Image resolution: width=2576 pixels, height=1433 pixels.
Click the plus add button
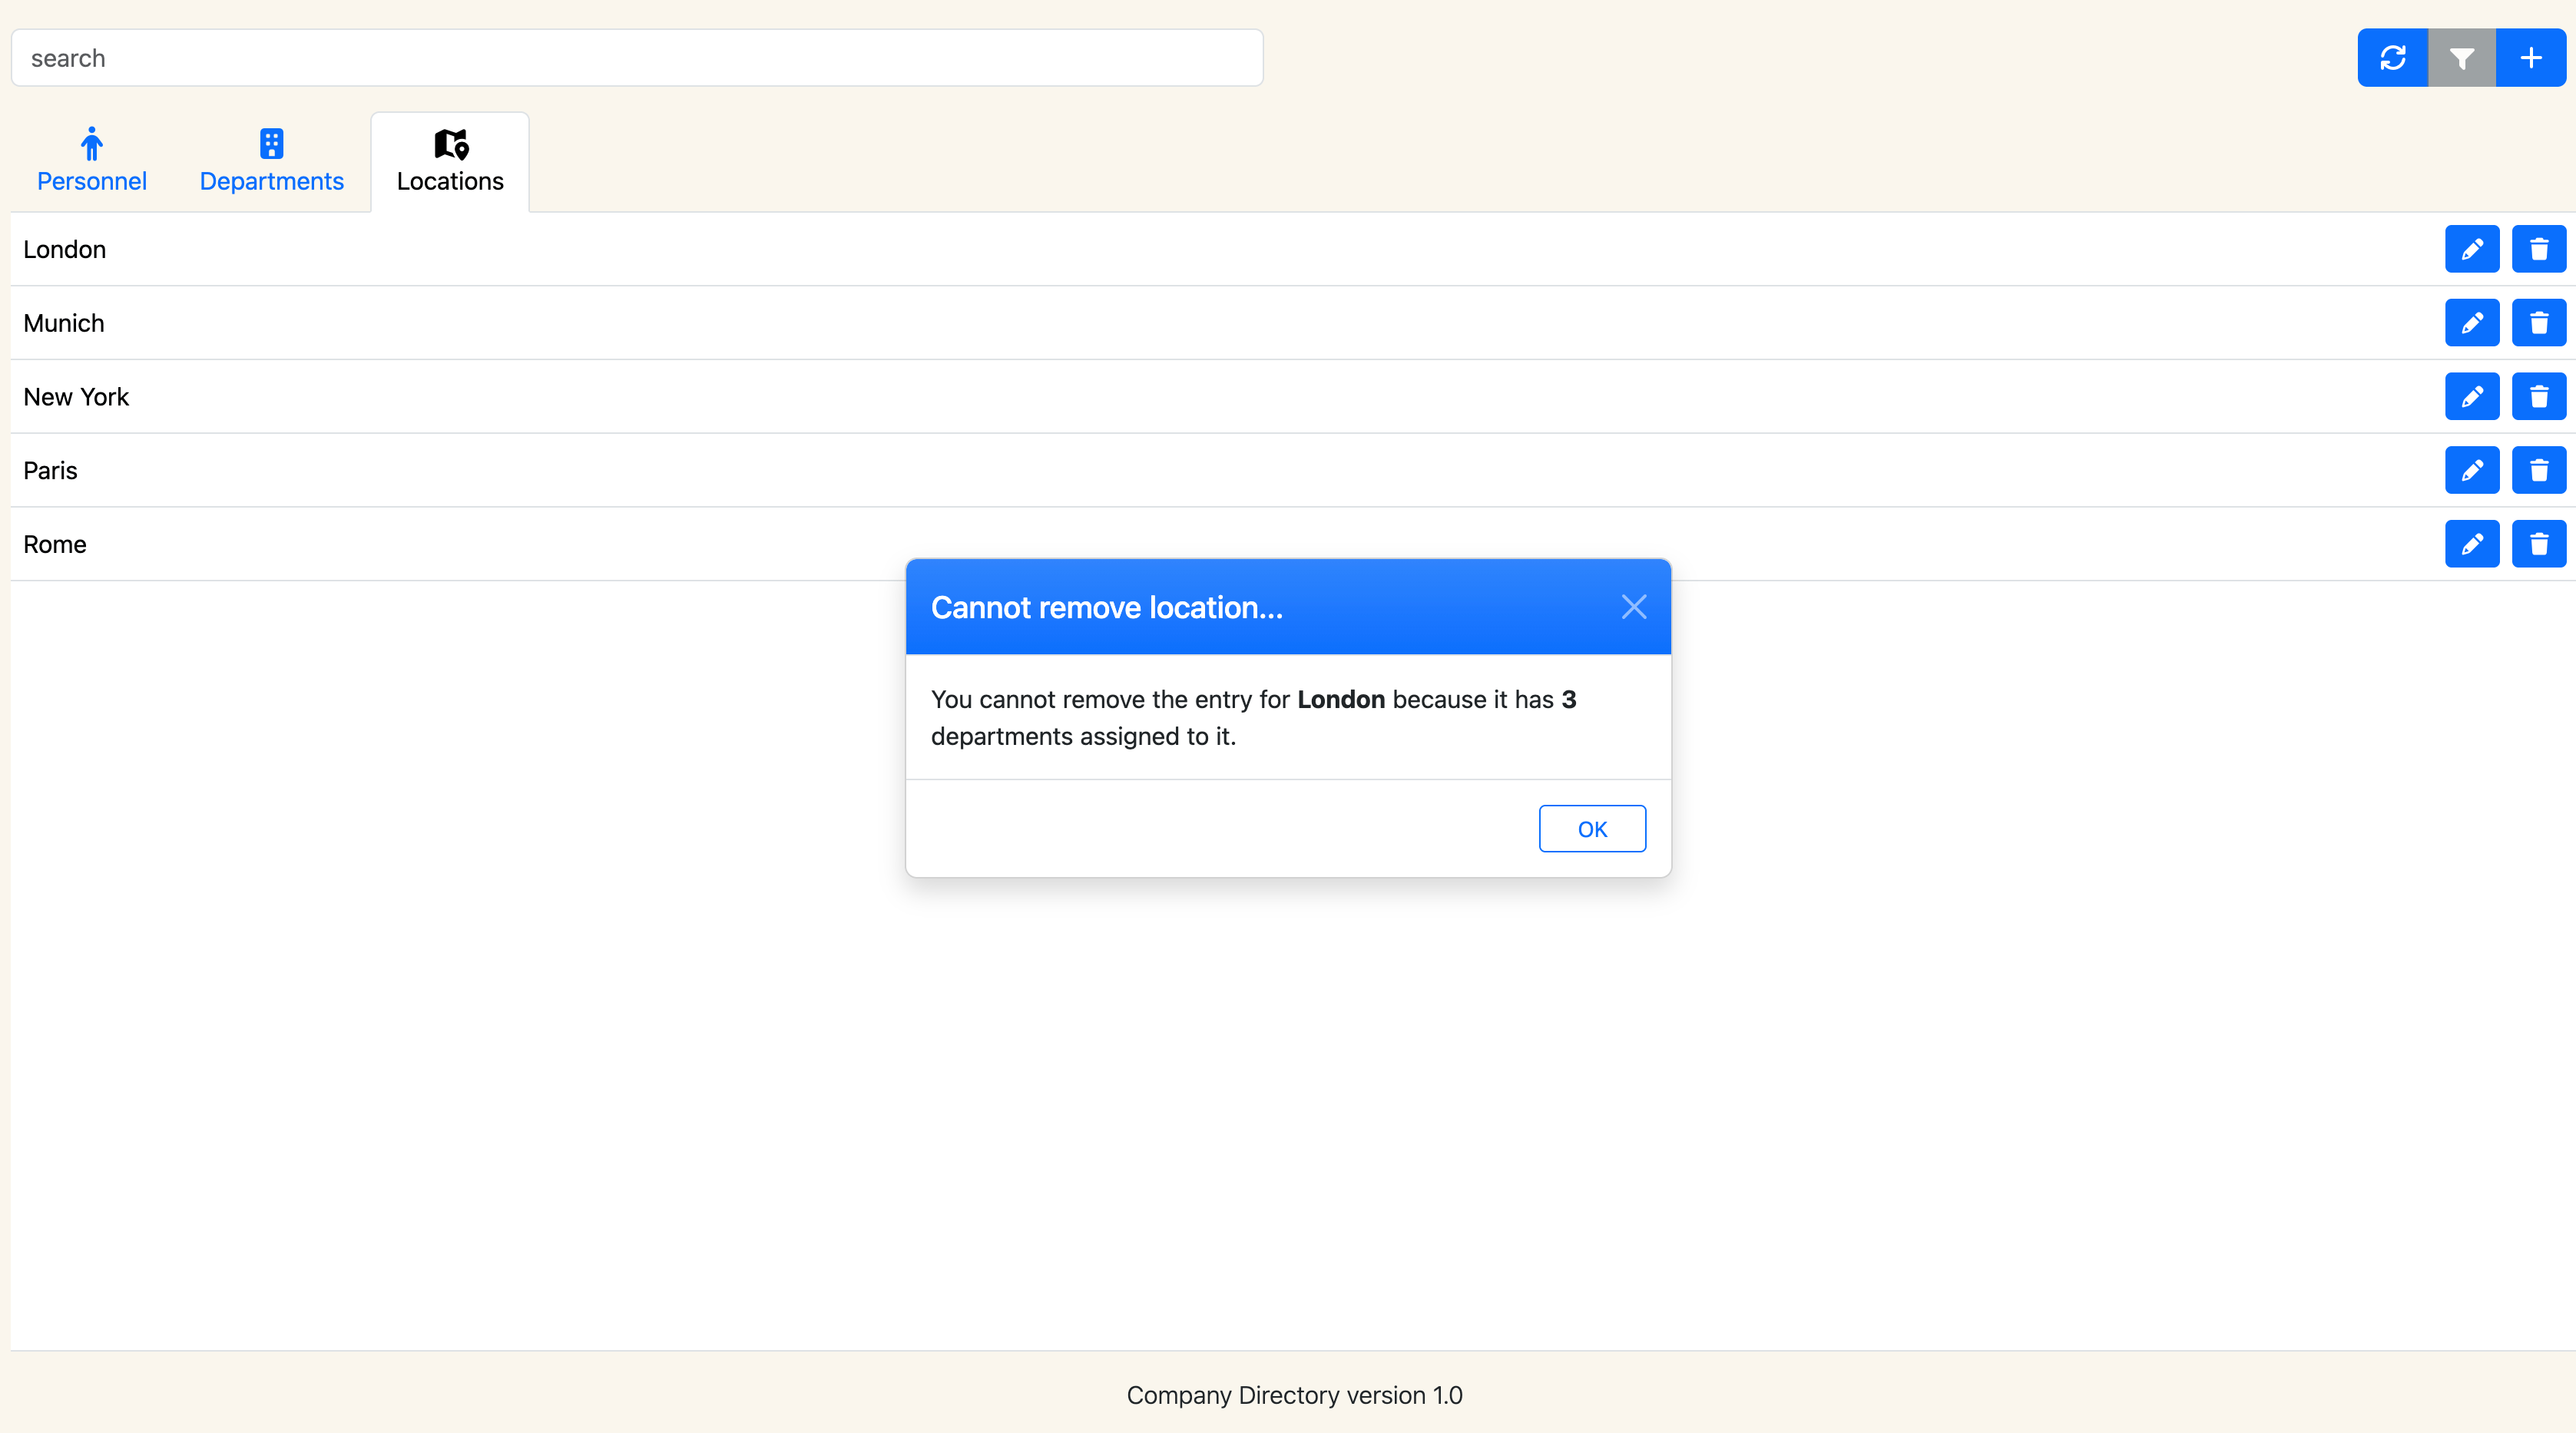pos(2530,58)
